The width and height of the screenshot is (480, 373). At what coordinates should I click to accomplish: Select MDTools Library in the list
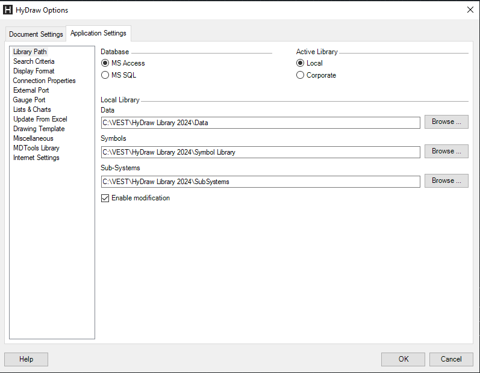click(36, 148)
